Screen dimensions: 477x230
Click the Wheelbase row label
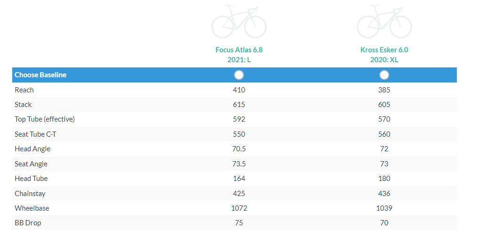pos(32,208)
